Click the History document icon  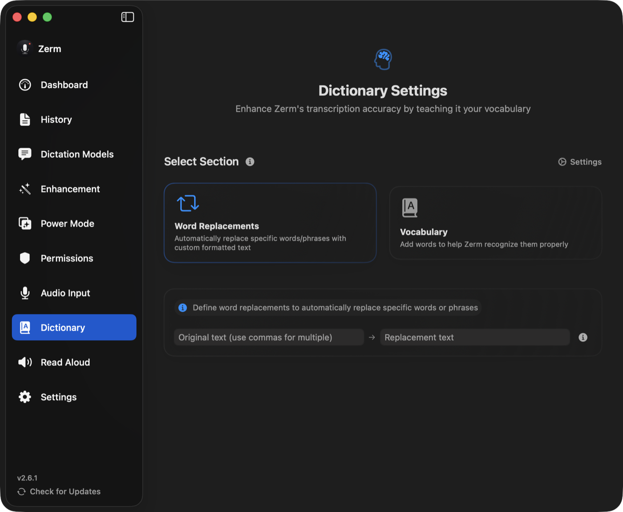tap(25, 120)
